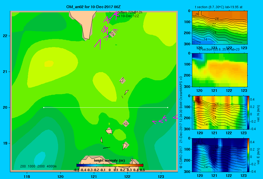Screen dimensions: 263x179
Task: Click the 0.4 tick on vel. N scale
Action: (x=252, y=100)
